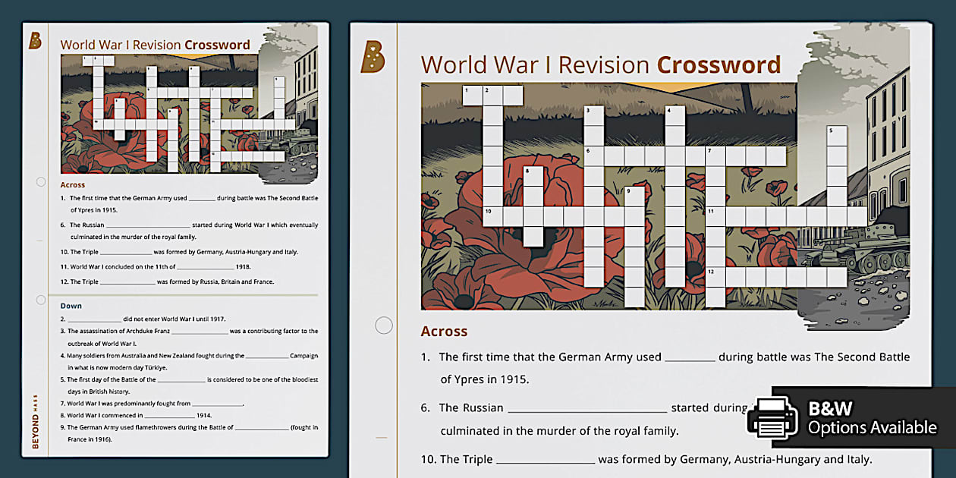This screenshot has height=478, width=956.
Task: Click the 'Down' heading on the left page
Action: (x=71, y=306)
